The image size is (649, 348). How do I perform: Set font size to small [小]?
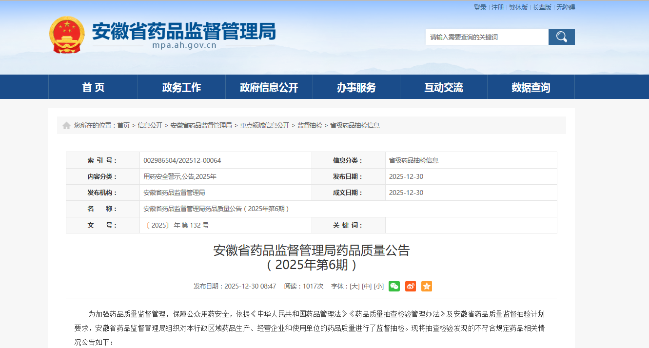coord(379,286)
